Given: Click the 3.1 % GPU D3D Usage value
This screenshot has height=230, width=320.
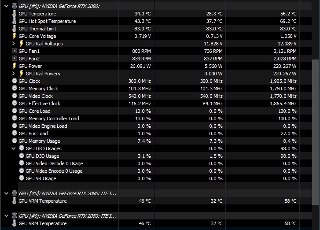Looking at the screenshot, I should tap(144, 156).
